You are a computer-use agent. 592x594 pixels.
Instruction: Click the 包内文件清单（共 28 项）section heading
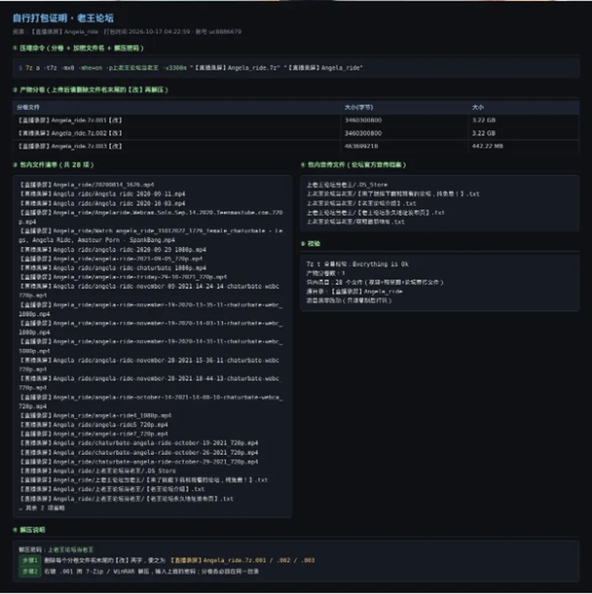pos(53,165)
